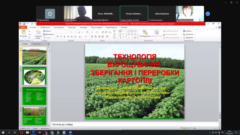Undo last action in quick access toolbar
This screenshot has height=135, width=240.
click(27, 24)
